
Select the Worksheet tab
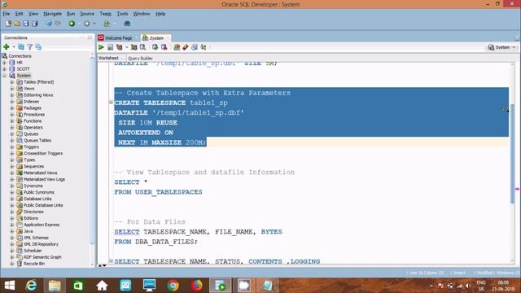coord(108,58)
